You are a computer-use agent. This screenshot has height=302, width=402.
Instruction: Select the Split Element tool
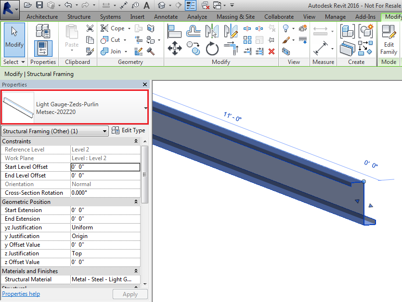click(x=247, y=28)
